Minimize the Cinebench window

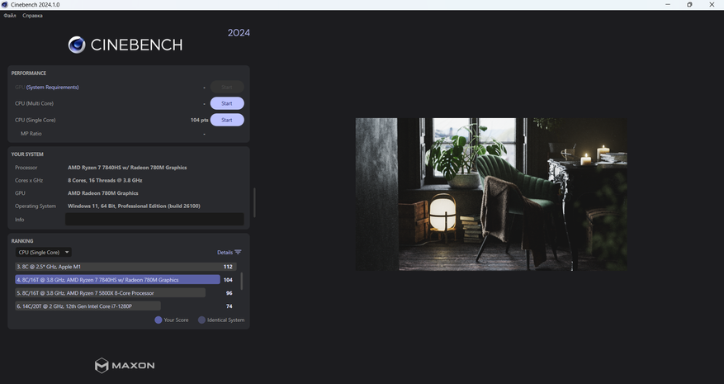point(668,5)
